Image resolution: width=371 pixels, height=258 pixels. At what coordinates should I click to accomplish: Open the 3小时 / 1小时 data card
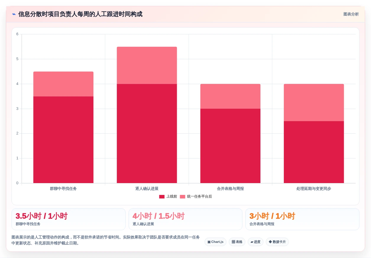pos(302,219)
